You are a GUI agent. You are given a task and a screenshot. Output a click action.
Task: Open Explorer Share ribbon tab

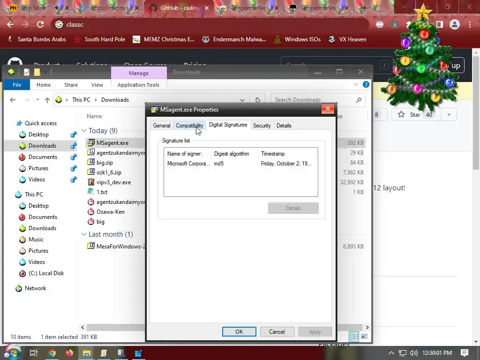[x=71, y=85]
